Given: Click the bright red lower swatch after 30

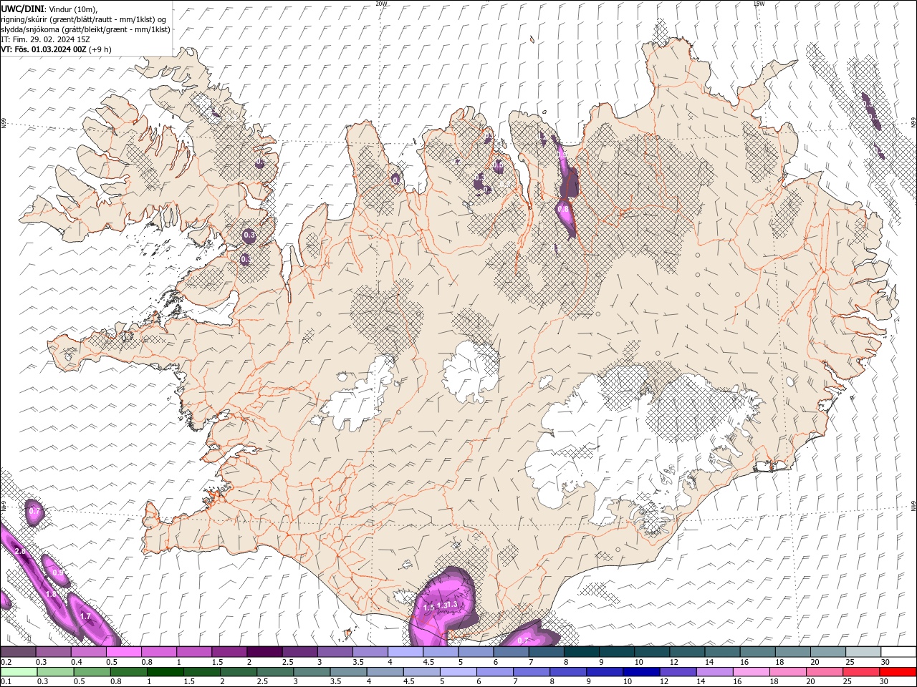Looking at the screenshot, I should 898,672.
